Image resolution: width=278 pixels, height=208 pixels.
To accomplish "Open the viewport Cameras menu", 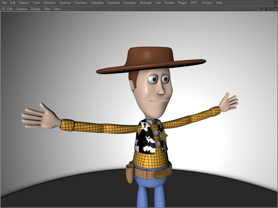I will [22, 9].
